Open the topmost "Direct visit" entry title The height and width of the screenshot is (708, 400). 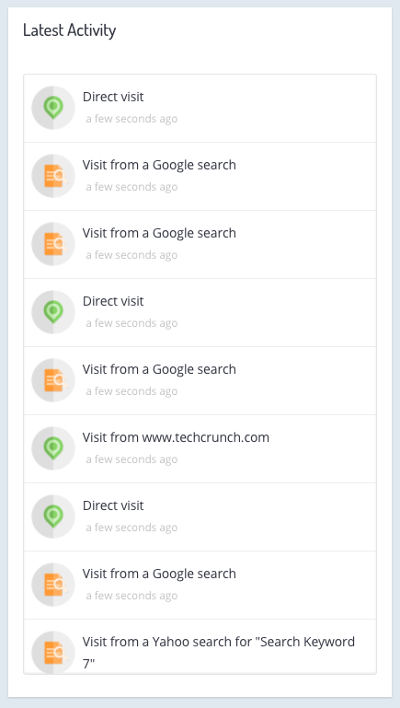[113, 97]
